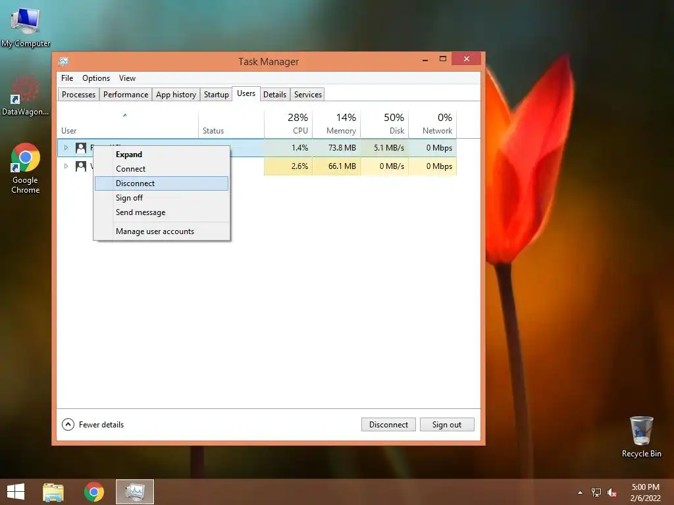Choose Expand in the context menu

pyautogui.click(x=162, y=155)
